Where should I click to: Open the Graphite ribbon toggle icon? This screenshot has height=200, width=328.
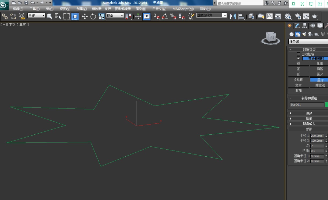click(x=261, y=16)
